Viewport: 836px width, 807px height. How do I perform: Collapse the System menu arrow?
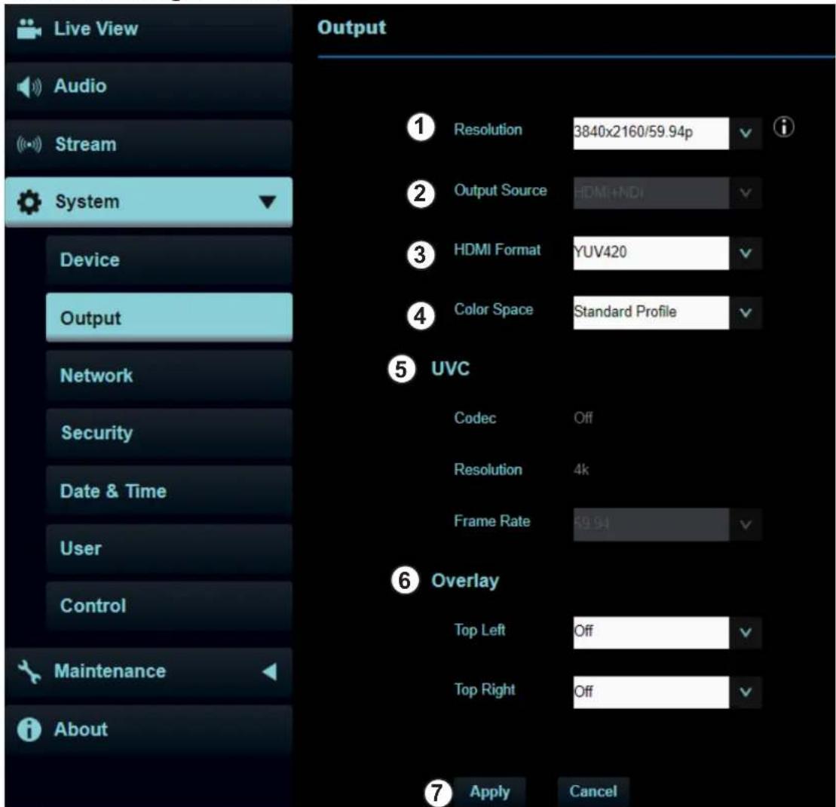coord(267,202)
